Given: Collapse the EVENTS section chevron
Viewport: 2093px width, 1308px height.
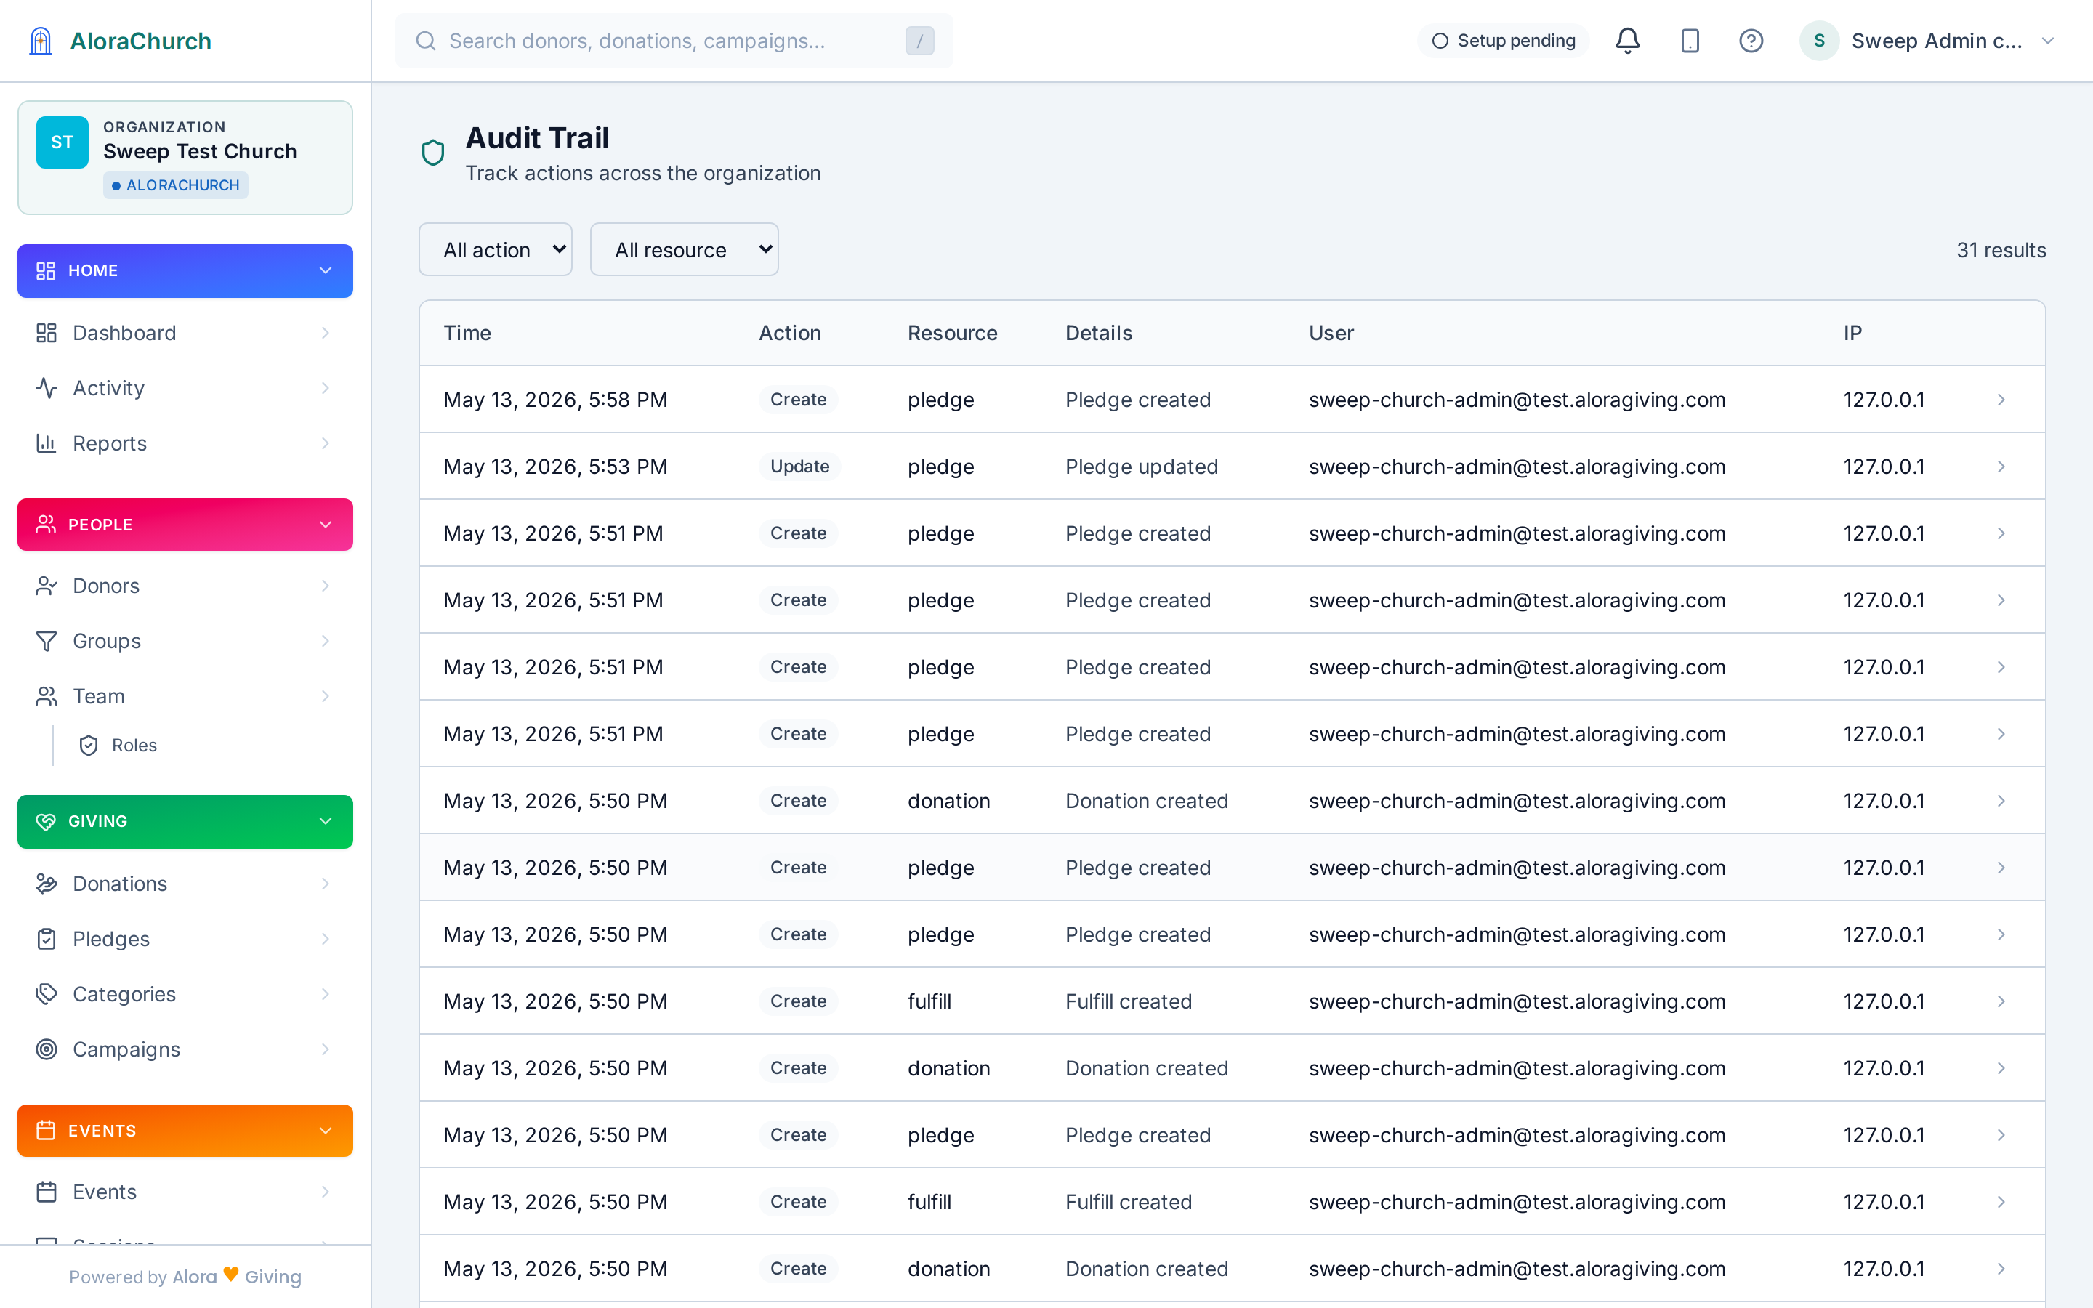Looking at the screenshot, I should coord(325,1131).
